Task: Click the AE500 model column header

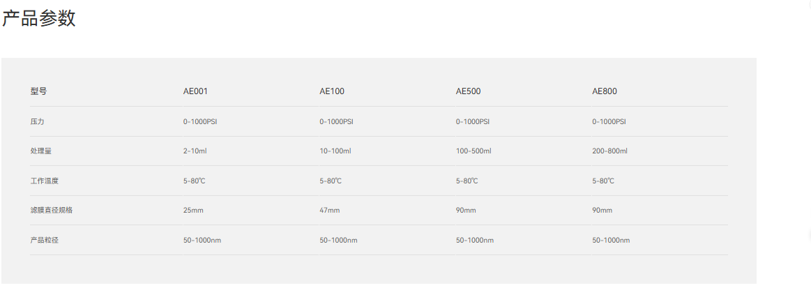Action: click(469, 91)
